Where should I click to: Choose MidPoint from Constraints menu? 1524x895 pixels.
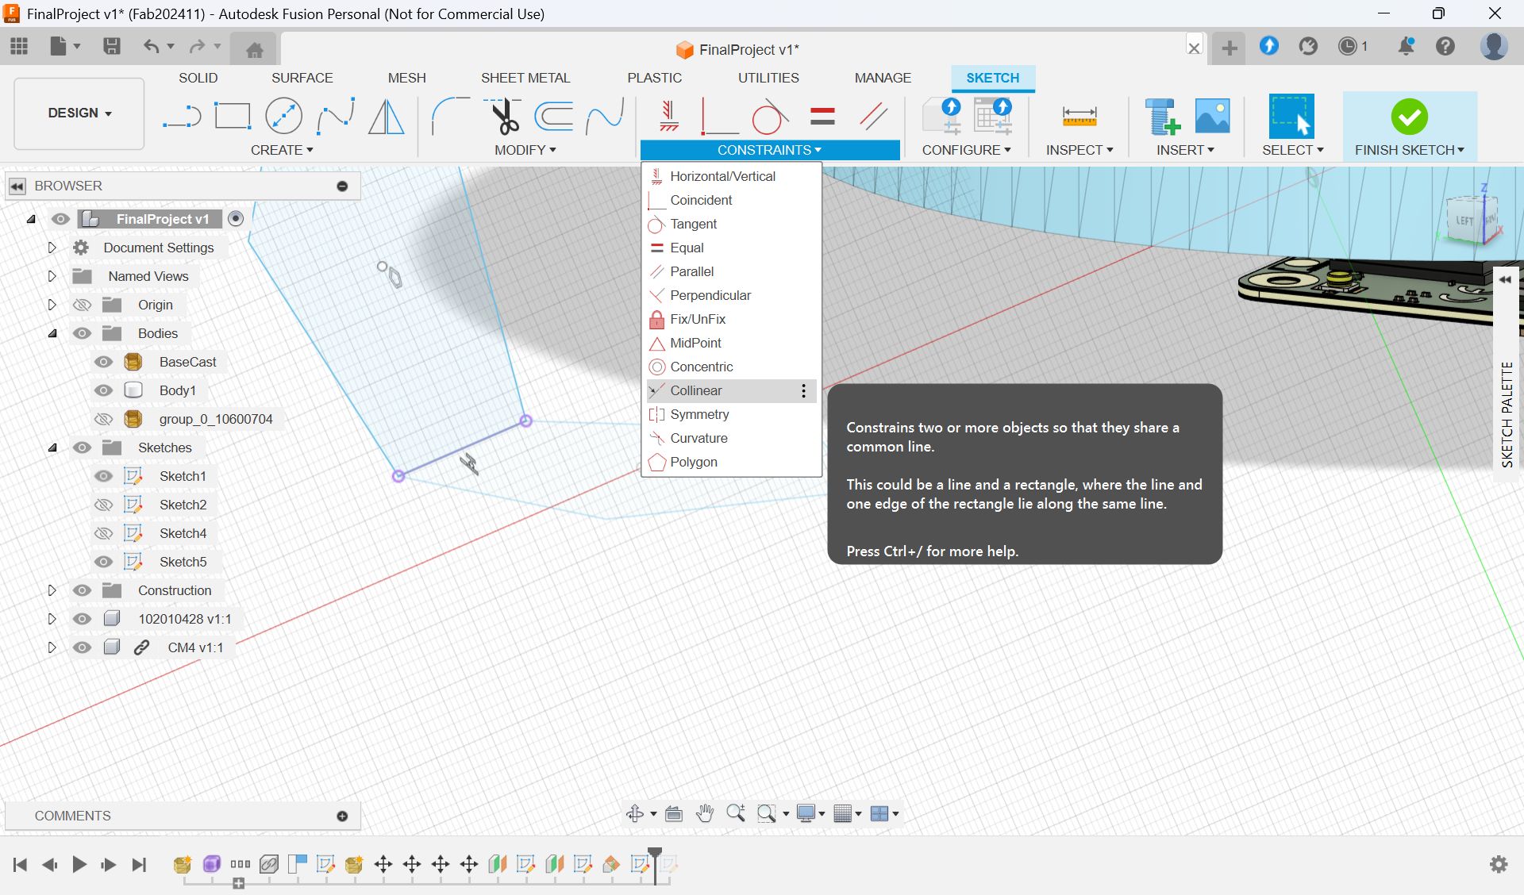pos(730,343)
